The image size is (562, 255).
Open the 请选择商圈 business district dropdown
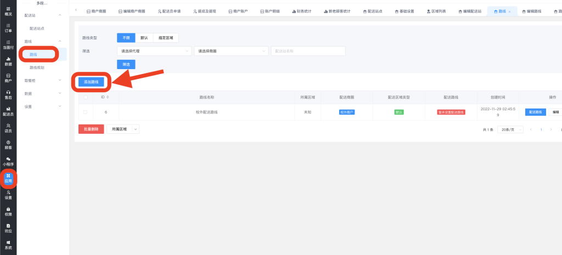(231, 51)
